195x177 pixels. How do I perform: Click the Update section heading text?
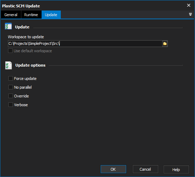tap(22, 27)
